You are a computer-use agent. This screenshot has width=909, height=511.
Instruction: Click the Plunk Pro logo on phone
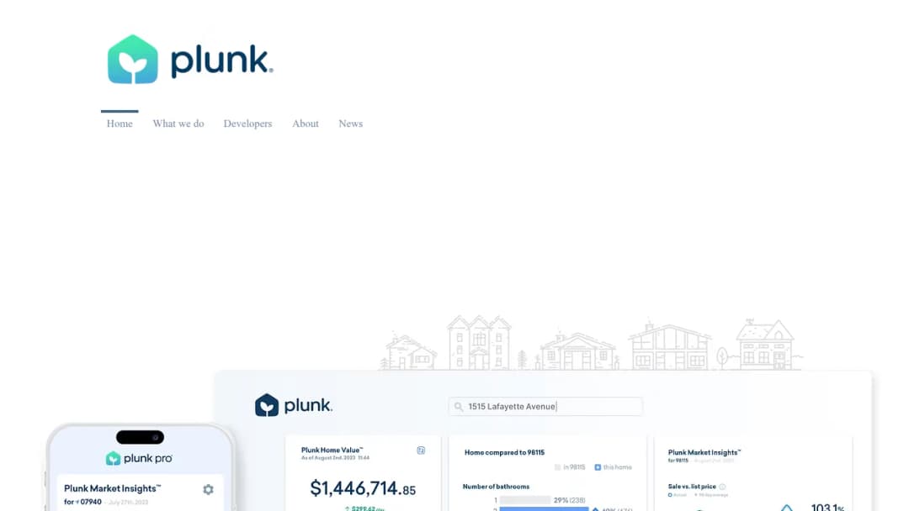[139, 458]
